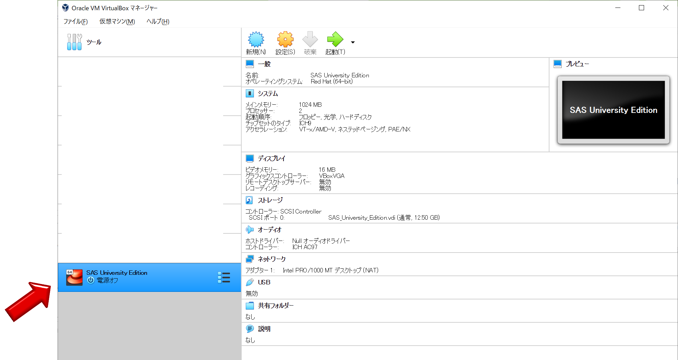Open the オーディオ section header
The height and width of the screenshot is (360, 678).
coord(269,230)
